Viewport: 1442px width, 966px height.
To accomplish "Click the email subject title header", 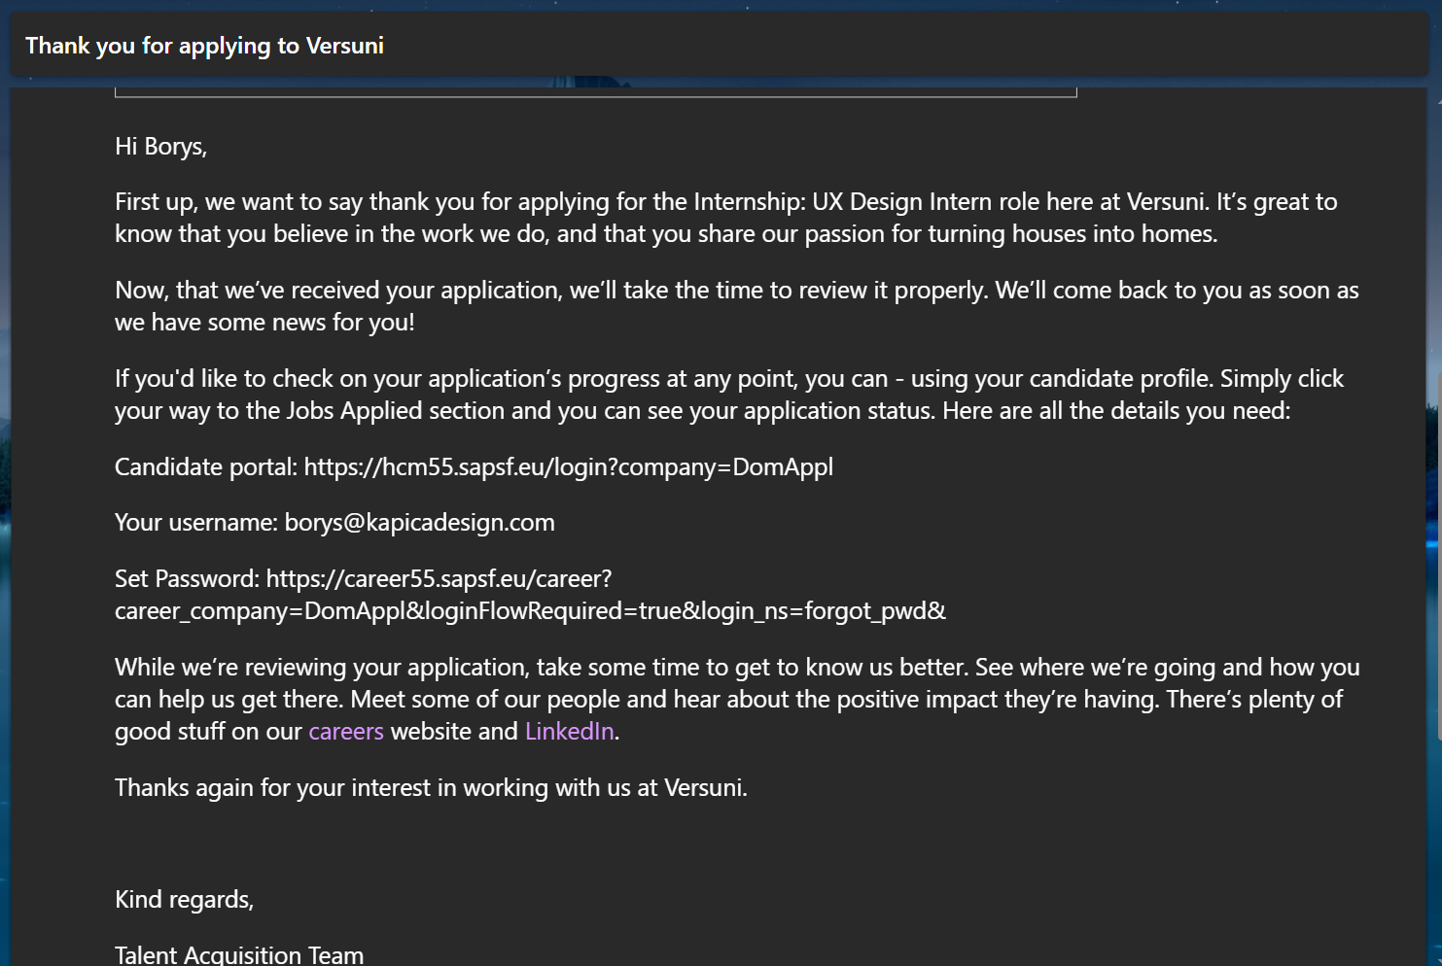I will click(204, 46).
